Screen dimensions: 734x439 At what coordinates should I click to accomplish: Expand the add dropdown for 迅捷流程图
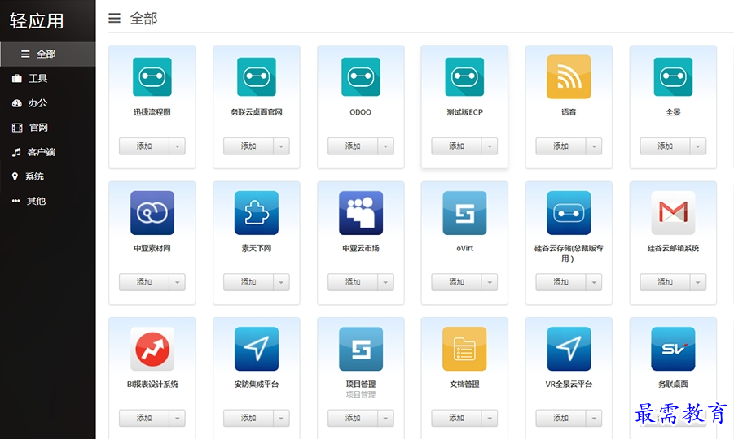click(178, 146)
